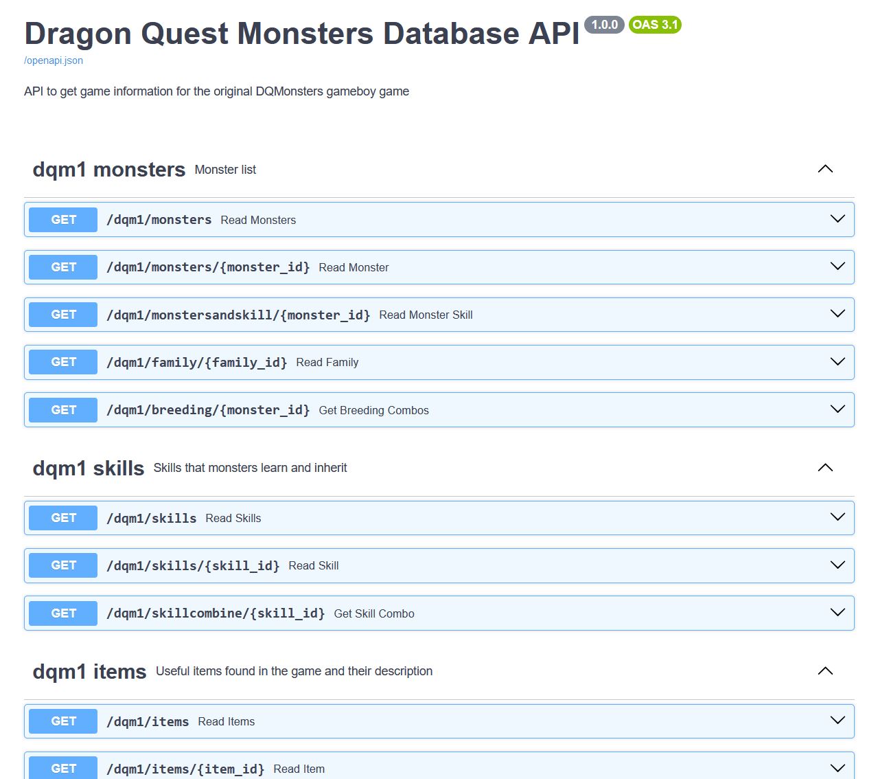This screenshot has width=878, height=779.
Task: Click the 1.0.0 version badge
Action: tap(604, 25)
